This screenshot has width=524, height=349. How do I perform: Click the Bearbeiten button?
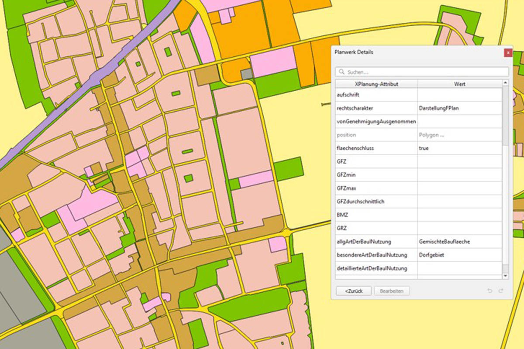(x=392, y=291)
